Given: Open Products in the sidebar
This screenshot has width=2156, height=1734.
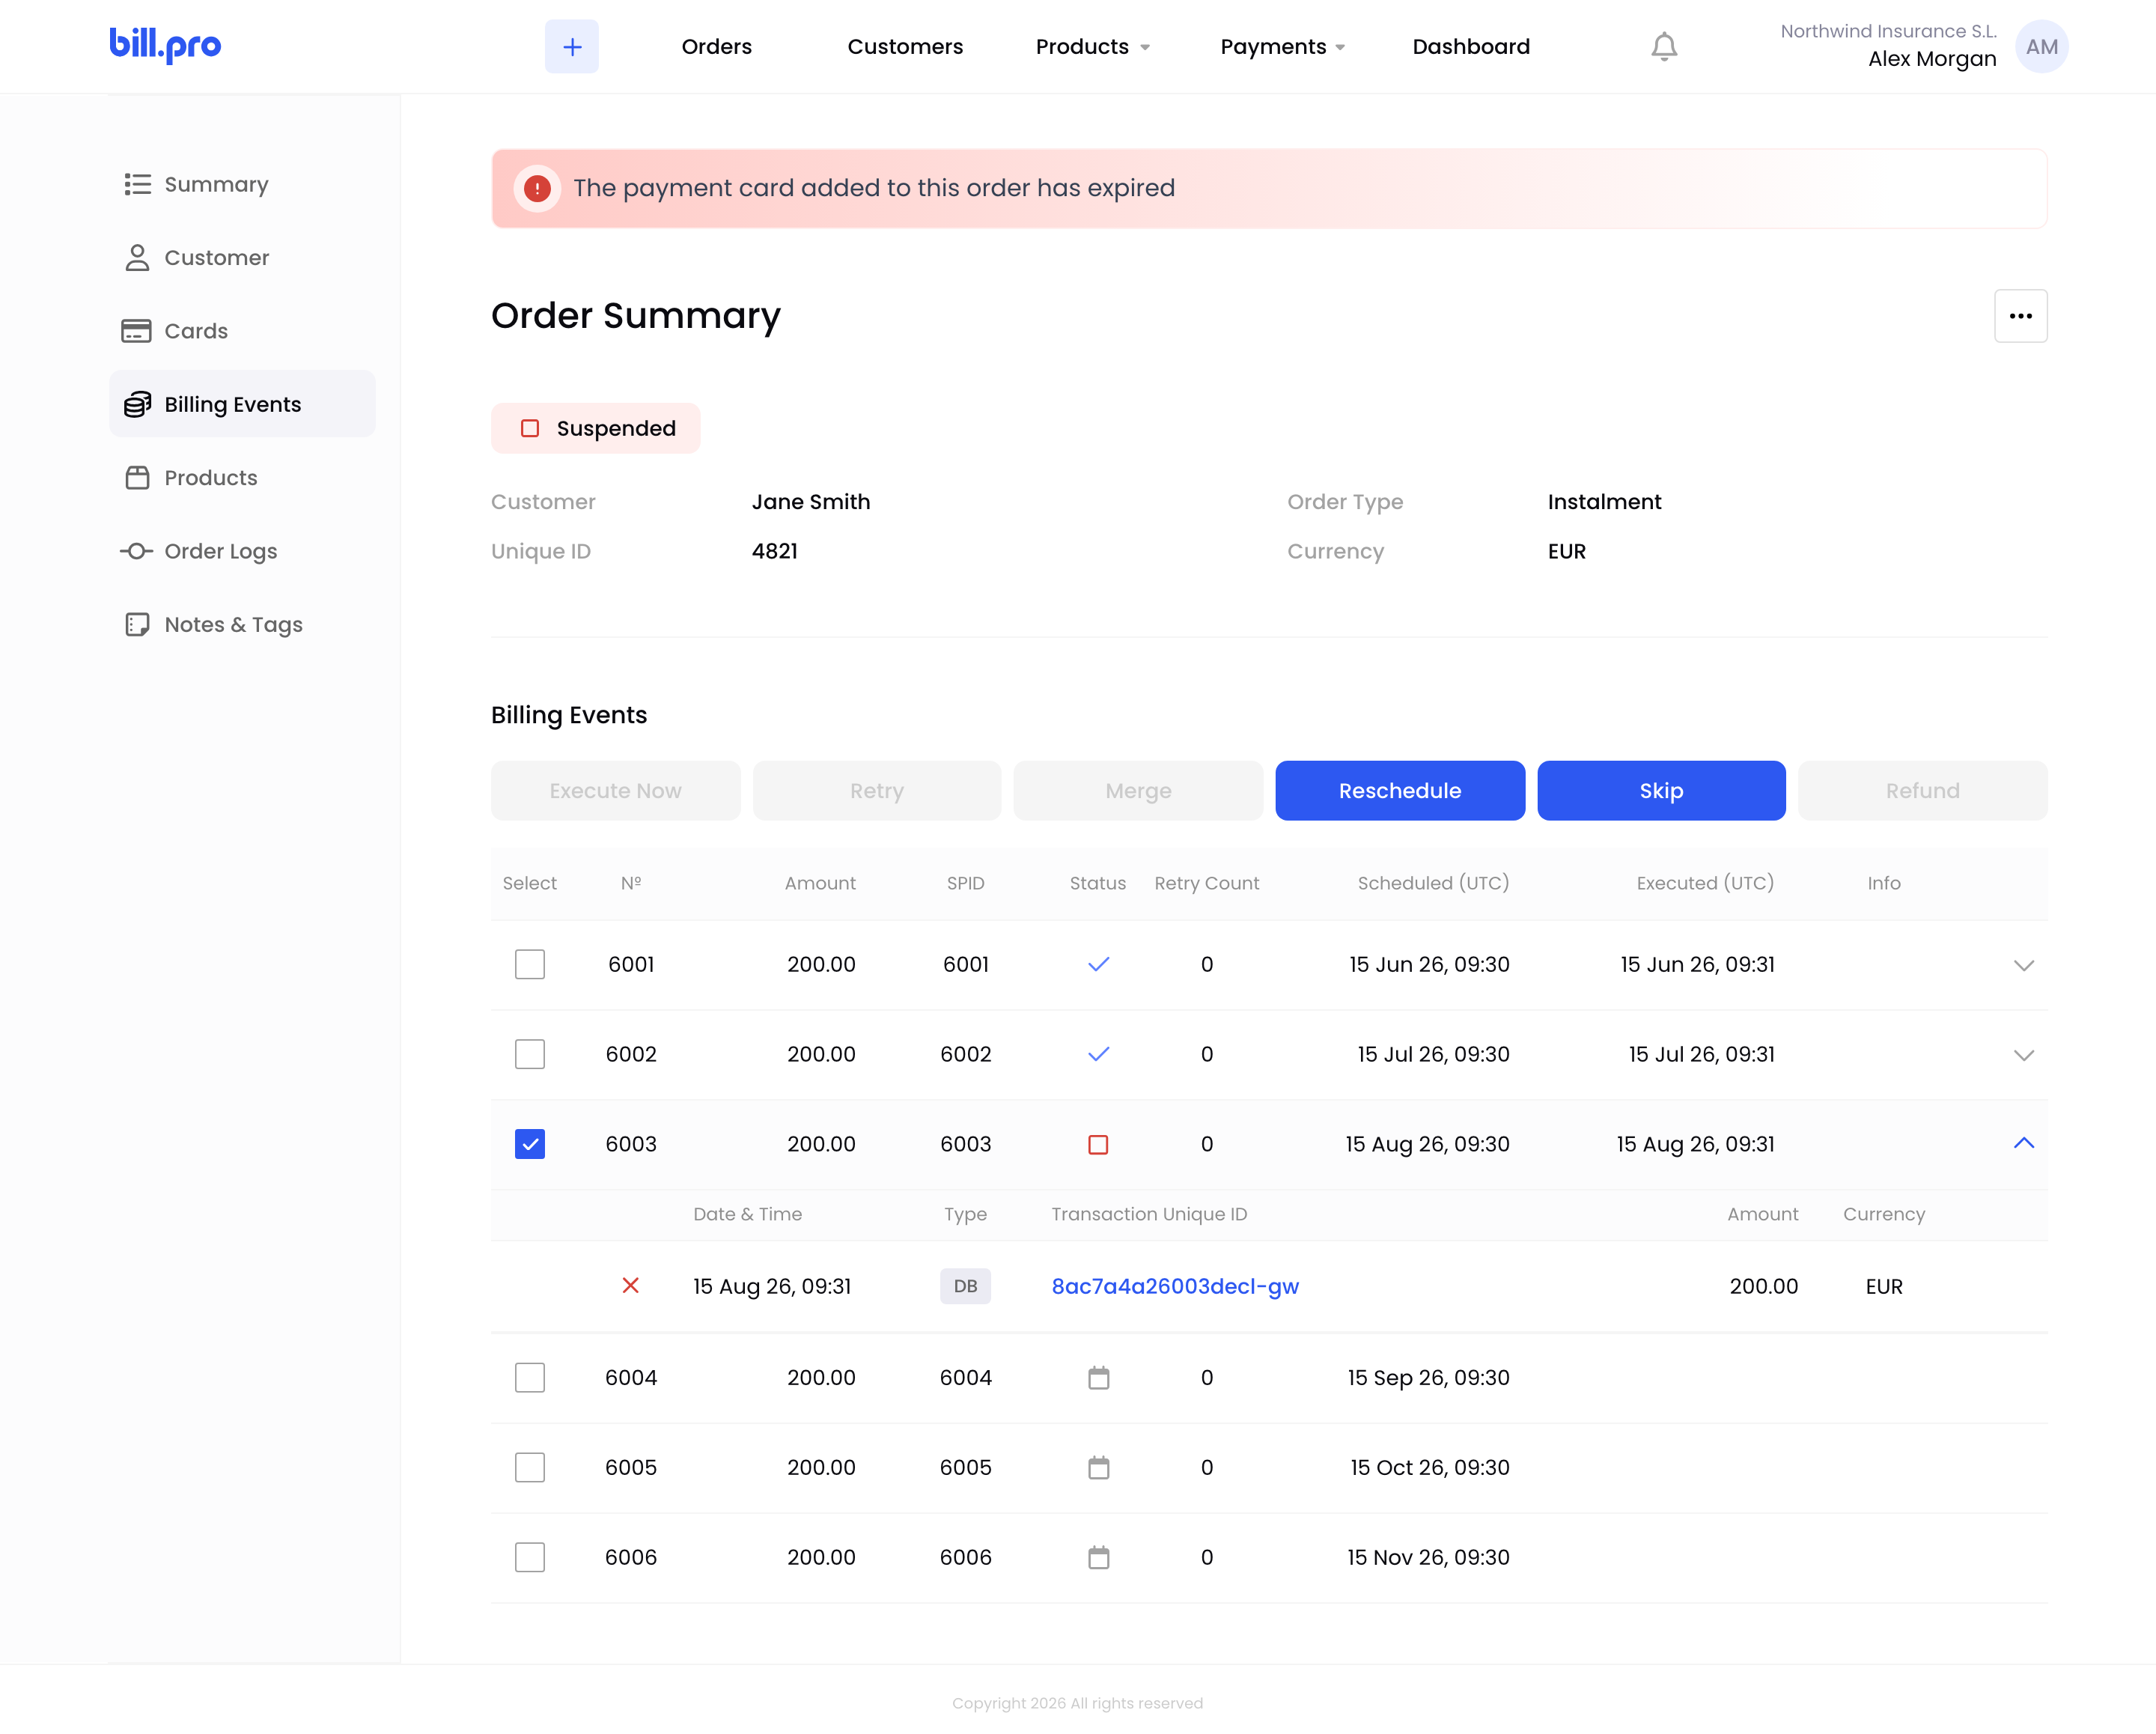Looking at the screenshot, I should 242,477.
